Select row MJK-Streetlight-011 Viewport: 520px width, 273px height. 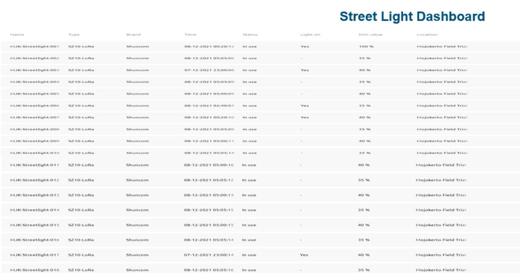260,165
